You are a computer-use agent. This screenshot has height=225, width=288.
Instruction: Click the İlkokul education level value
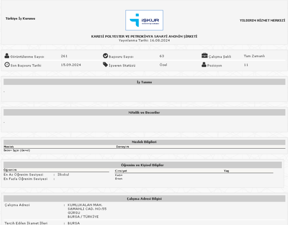tap(63, 174)
